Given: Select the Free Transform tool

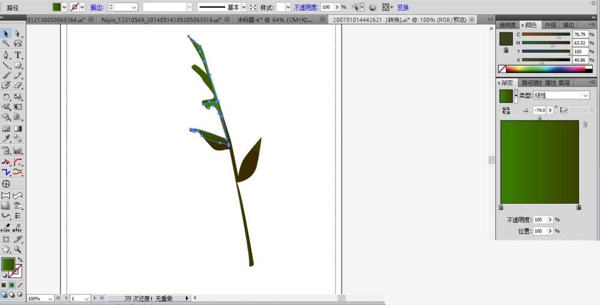Looking at the screenshot, I should 17,107.
